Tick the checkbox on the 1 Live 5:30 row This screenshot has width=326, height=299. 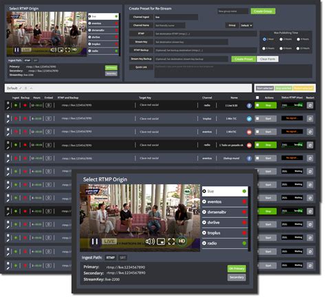coord(257,105)
